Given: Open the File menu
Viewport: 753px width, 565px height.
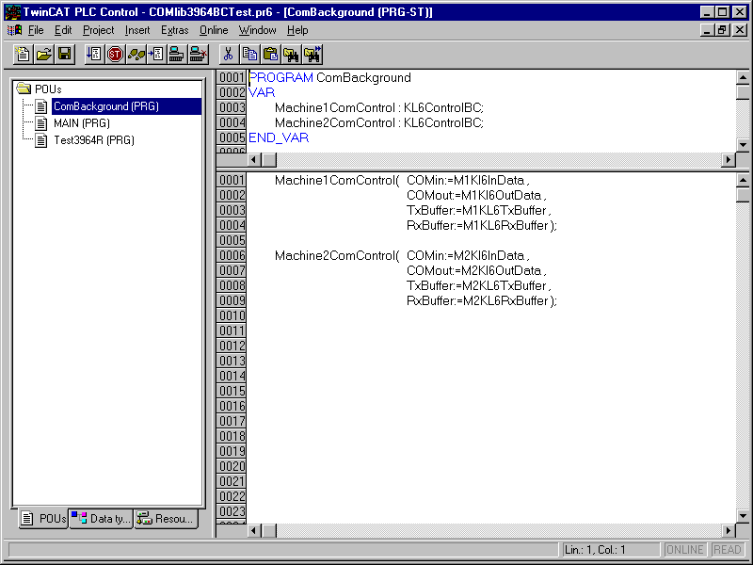Looking at the screenshot, I should click(36, 30).
